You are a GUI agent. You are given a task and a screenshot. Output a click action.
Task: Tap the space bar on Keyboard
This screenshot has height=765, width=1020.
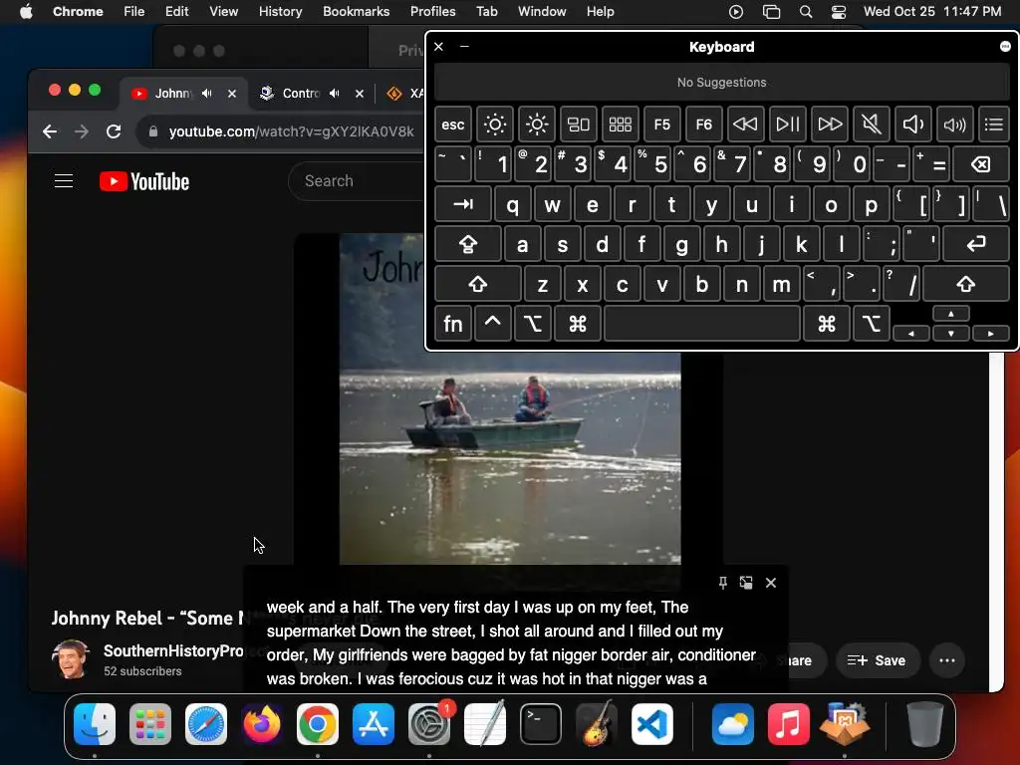click(x=702, y=324)
